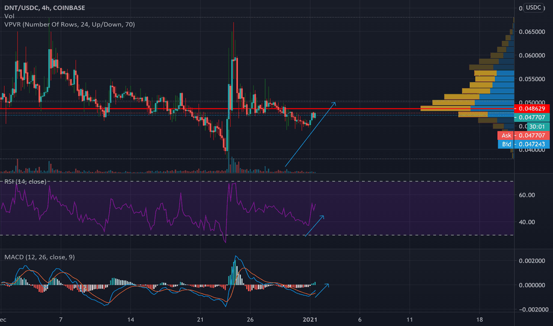Click 0.065000 on the price axis
The image size is (553, 326).
pyautogui.click(x=532, y=32)
